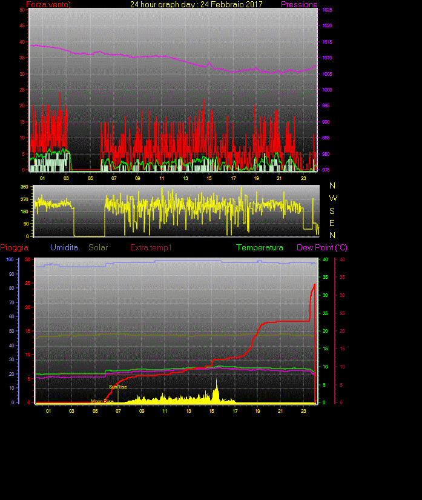Click the 'W' wind direction label
This screenshot has width=422, height=500.
333,198
